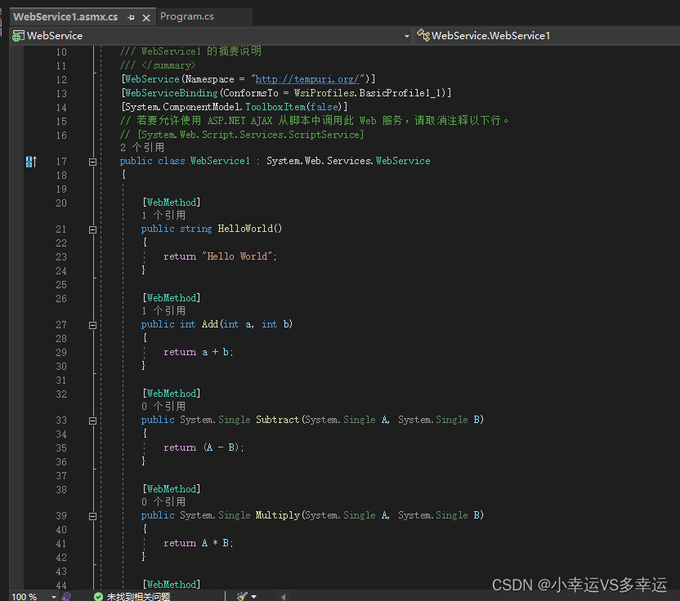The height and width of the screenshot is (601, 680).
Task: Click the WebService project icon in navigation bar
Action: tap(18, 36)
